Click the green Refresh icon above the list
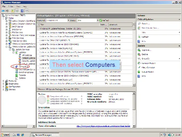 coord(101,21)
